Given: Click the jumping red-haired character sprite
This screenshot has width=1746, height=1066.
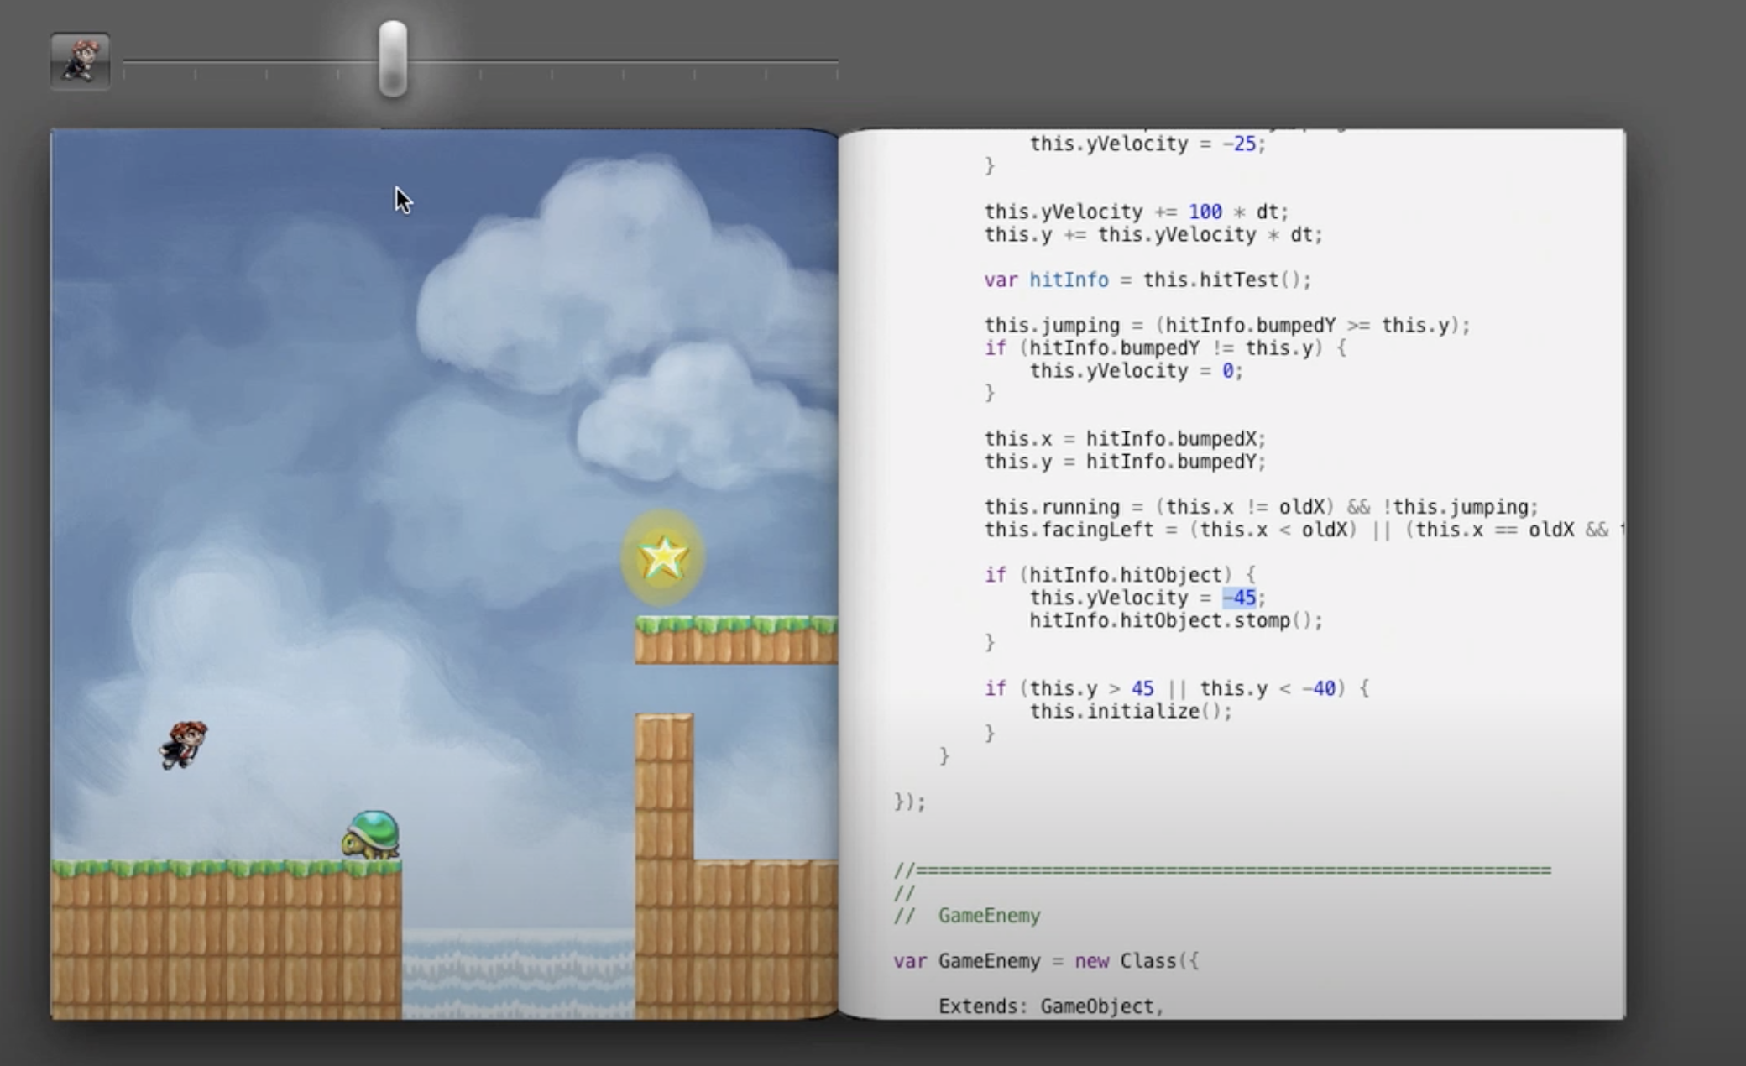Looking at the screenshot, I should tap(183, 745).
